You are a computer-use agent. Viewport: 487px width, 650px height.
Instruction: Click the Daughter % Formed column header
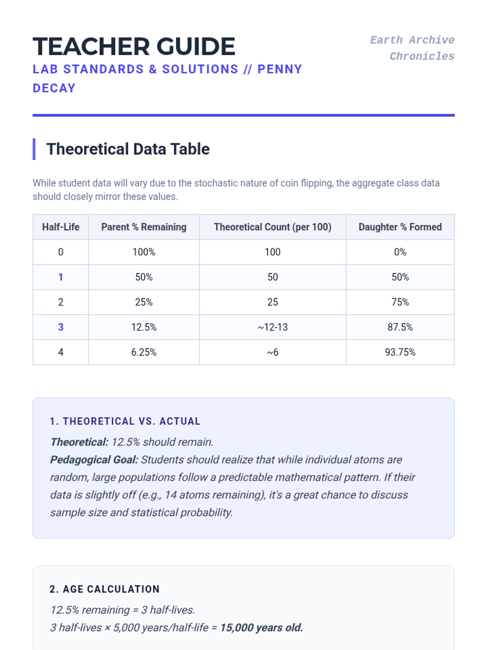pos(400,227)
